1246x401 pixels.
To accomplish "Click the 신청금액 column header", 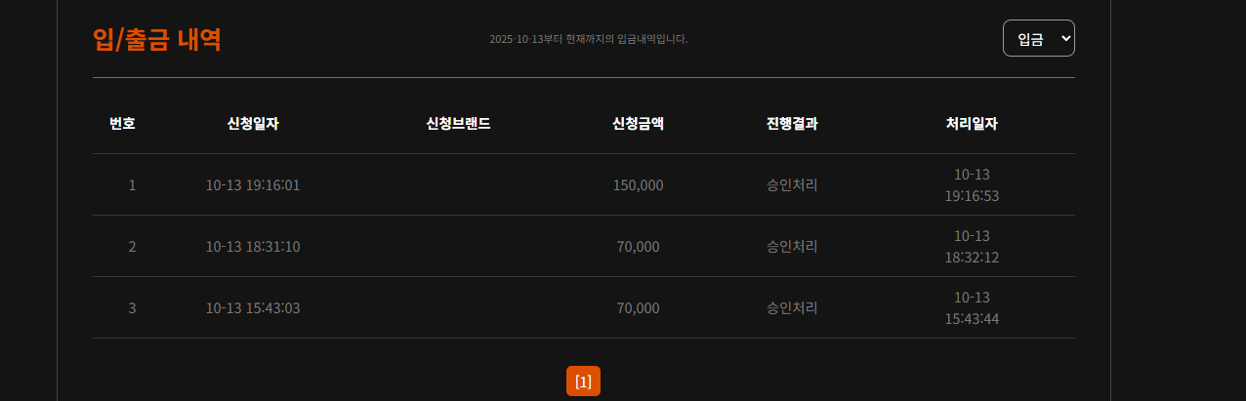I will pyautogui.click(x=638, y=124).
